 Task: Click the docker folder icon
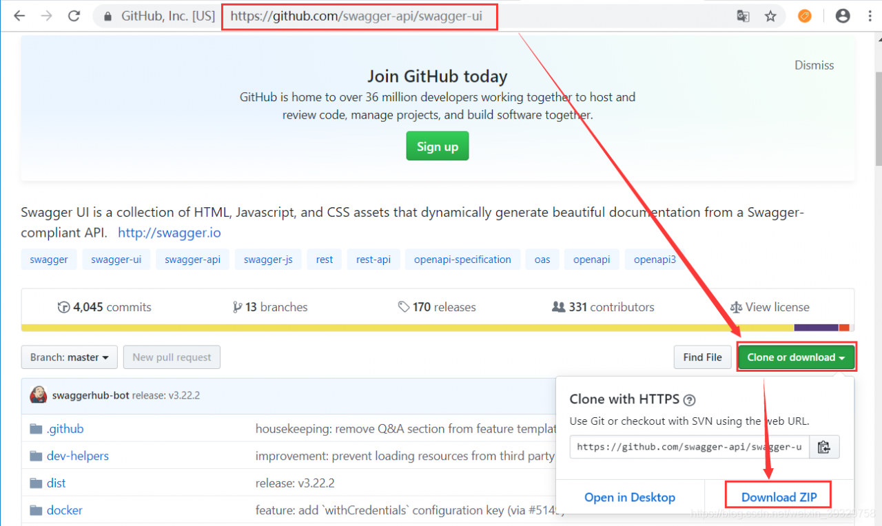point(37,510)
